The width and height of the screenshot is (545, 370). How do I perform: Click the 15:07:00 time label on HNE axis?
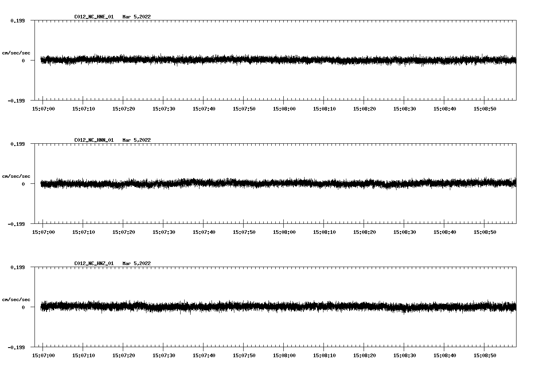click(x=43, y=109)
